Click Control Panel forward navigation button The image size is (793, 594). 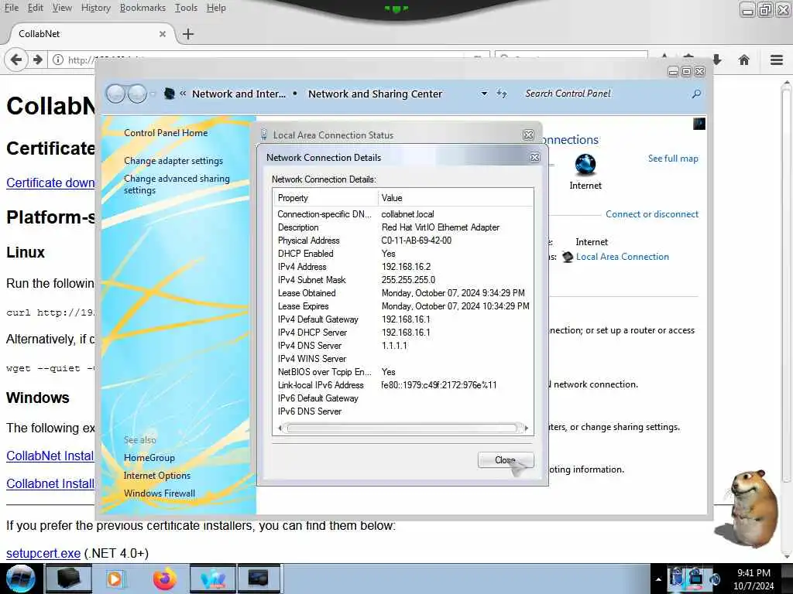click(x=137, y=94)
